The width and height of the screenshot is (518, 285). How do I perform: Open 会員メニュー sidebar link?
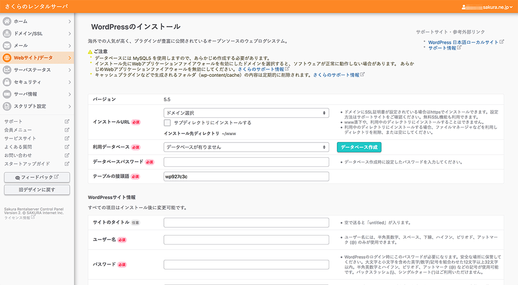pyautogui.click(x=18, y=130)
